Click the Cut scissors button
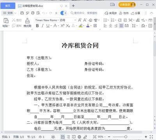 (17, 20)
